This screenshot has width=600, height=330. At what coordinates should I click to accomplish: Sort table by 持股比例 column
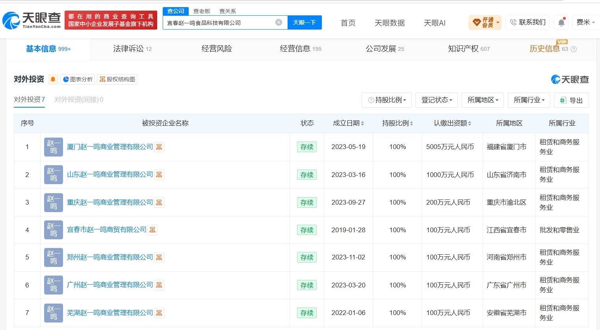pyautogui.click(x=398, y=123)
